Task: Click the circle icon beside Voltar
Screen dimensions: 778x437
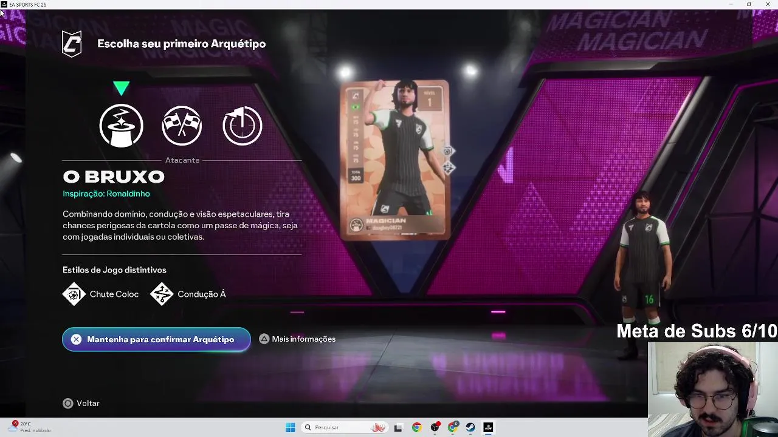Action: [68, 403]
